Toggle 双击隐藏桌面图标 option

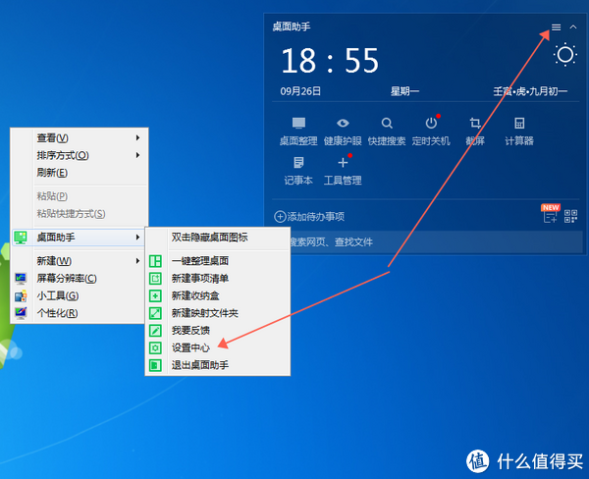218,238
